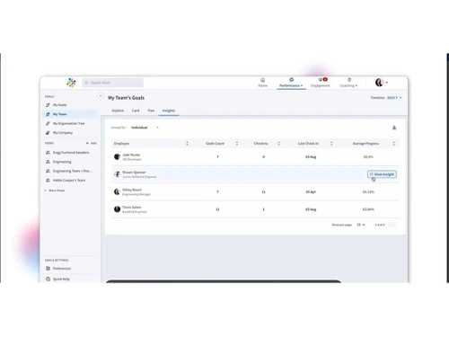
Task: Sort by the Checkins column arrows
Action: coord(278,144)
